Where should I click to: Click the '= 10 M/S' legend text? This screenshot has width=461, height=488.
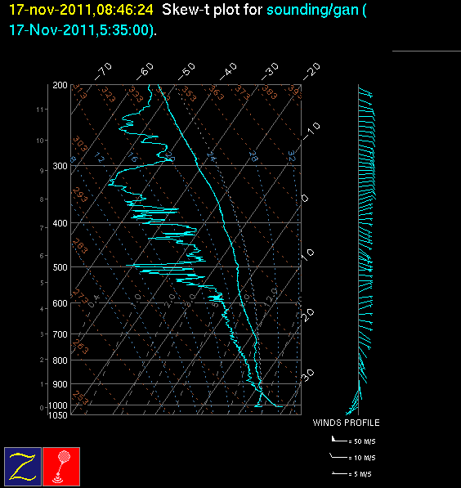tap(362, 458)
